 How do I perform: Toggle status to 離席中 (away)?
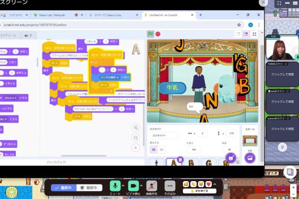click(x=91, y=188)
